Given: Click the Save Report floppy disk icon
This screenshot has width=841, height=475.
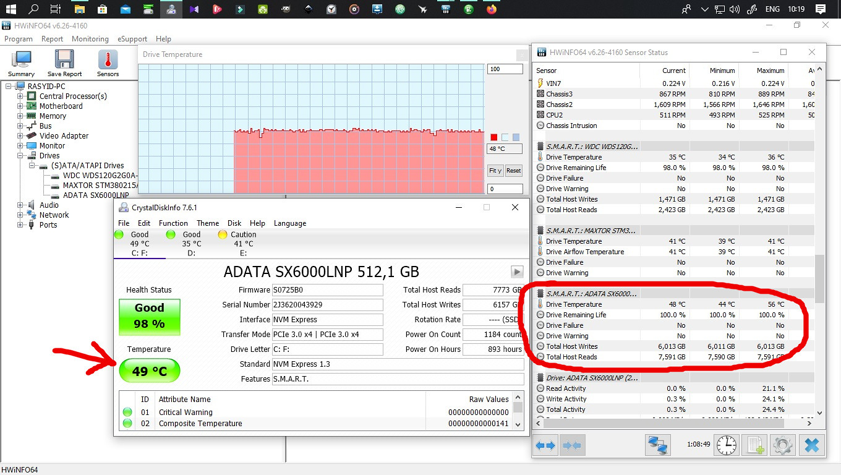Looking at the screenshot, I should tap(64, 63).
